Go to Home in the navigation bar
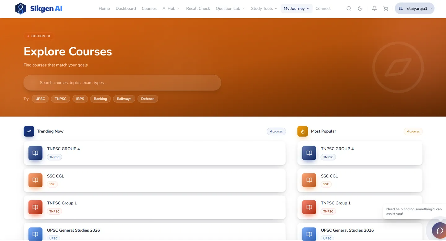 (104, 9)
